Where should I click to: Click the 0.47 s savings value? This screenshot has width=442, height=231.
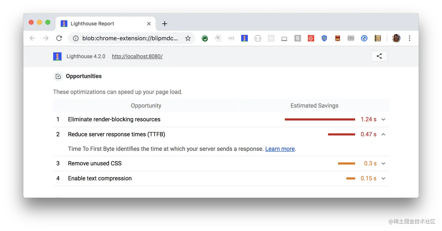coord(368,134)
